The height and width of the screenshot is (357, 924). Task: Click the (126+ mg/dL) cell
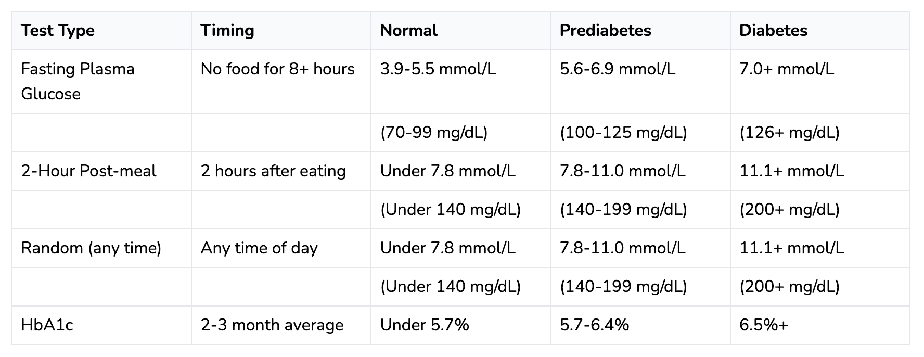pos(789,133)
